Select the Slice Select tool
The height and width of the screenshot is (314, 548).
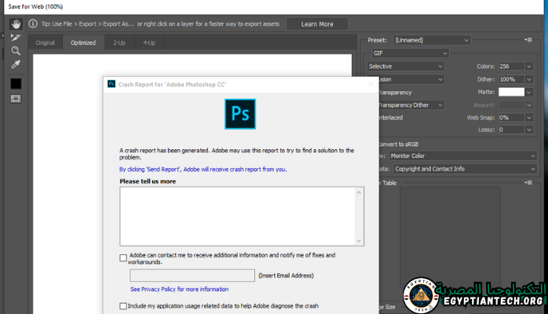pos(16,37)
